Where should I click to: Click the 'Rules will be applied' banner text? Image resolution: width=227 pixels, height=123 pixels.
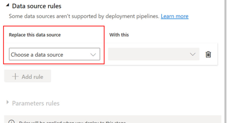pyautogui.click(x=73, y=122)
